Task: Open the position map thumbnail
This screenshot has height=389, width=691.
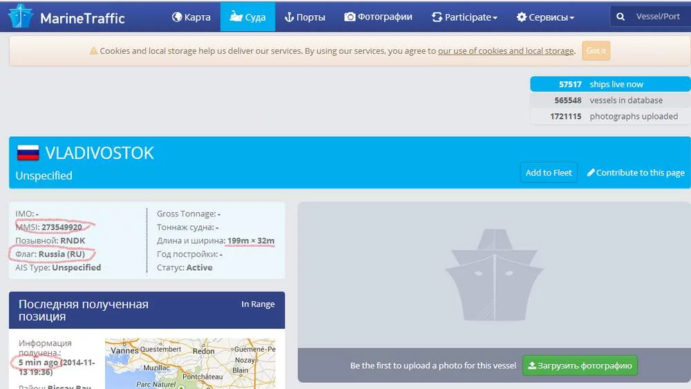Action: pyautogui.click(x=190, y=363)
